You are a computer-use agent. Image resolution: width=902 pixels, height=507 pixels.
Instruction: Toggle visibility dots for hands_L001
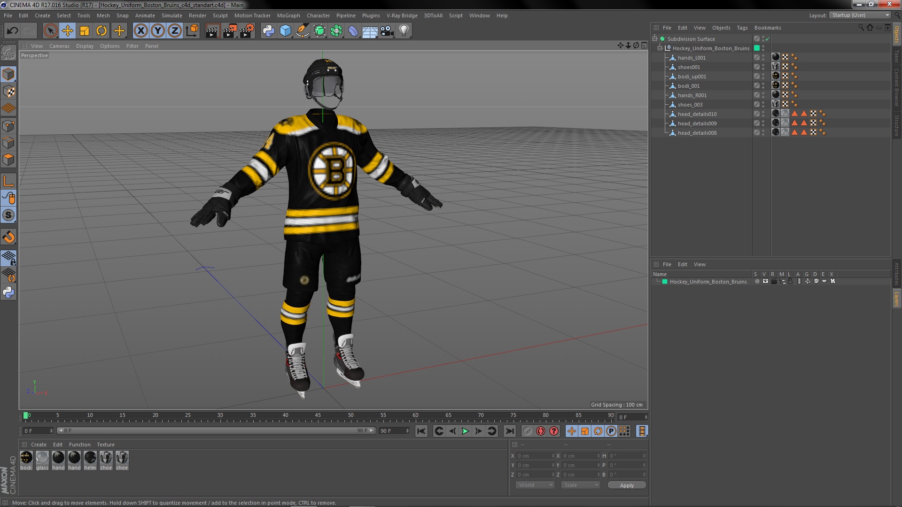tap(763, 57)
